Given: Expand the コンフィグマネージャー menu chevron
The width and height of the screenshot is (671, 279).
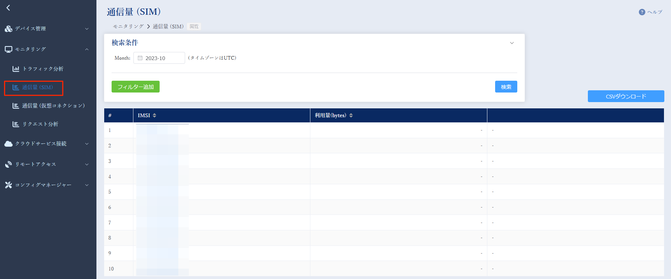Looking at the screenshot, I should coord(87,185).
